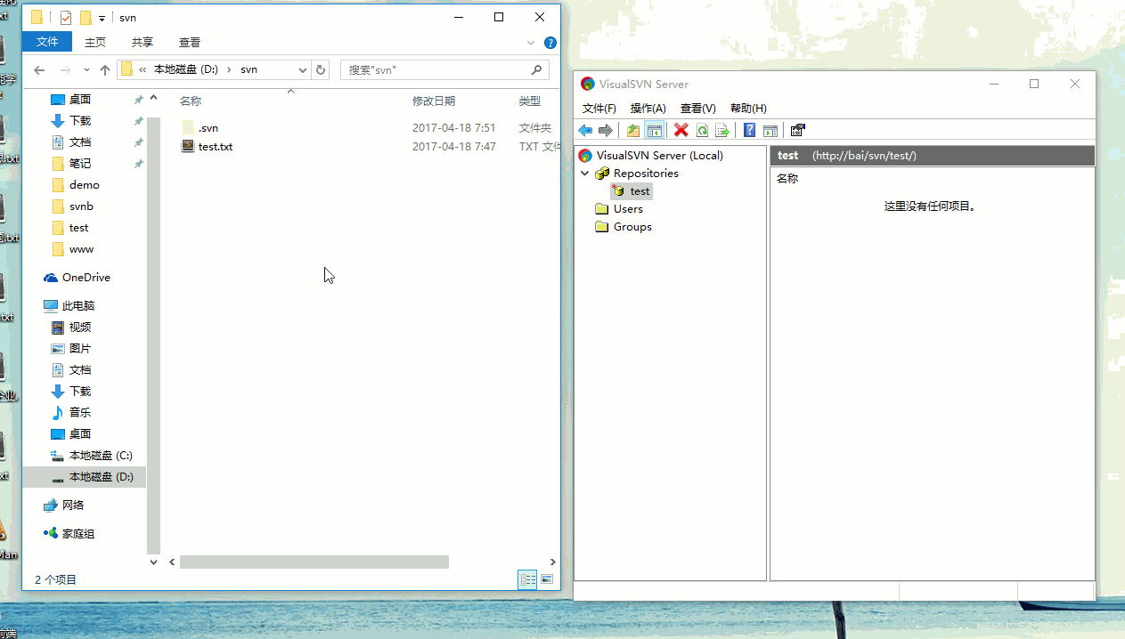
Task: Click the 本地磁盘 (D:) breadcrumb
Action: [x=186, y=69]
